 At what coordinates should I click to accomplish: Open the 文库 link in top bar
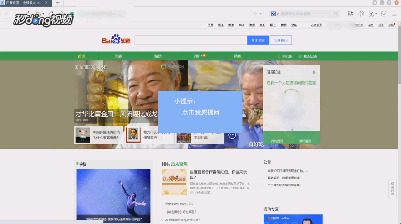294,25
